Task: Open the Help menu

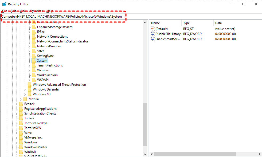Action: [x=49, y=11]
